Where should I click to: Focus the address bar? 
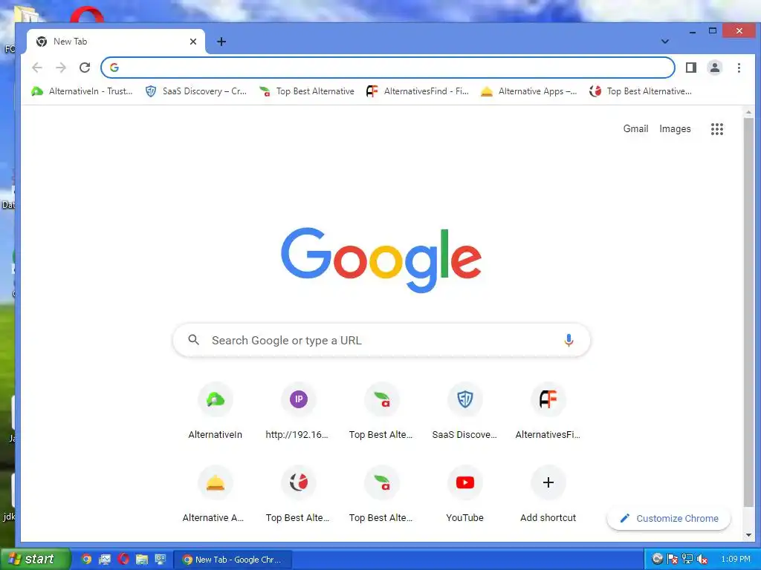387,68
